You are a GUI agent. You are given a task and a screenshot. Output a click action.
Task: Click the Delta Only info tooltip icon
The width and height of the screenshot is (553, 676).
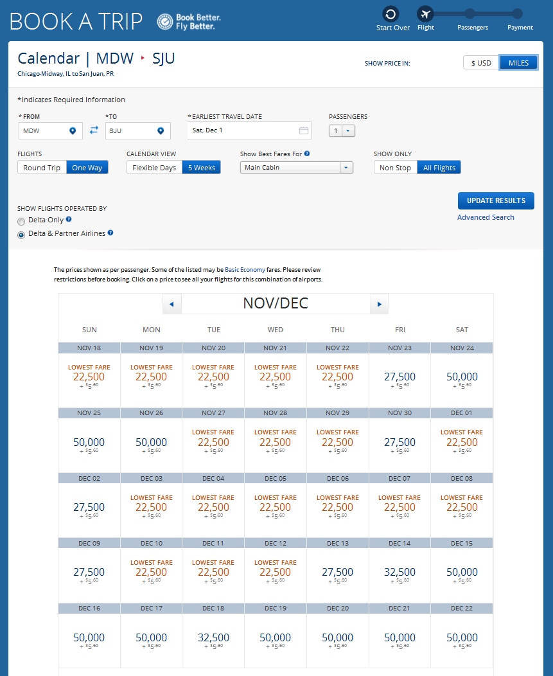69,220
